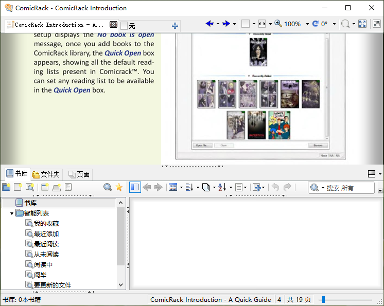
Task: Open the view mode dropdown arrow
Action: pyautogui.click(x=181, y=188)
